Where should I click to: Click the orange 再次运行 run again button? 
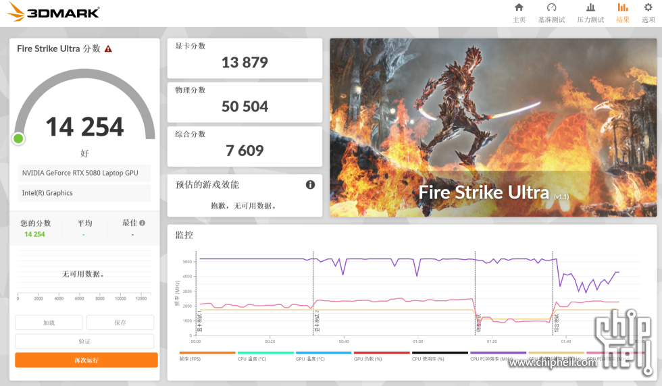(x=86, y=360)
